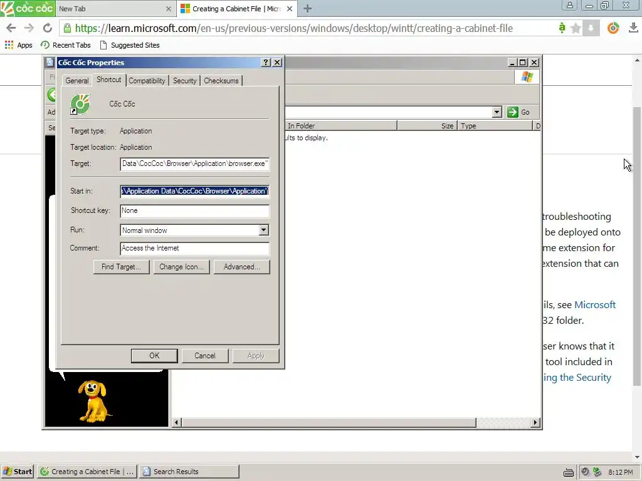Click the Comment input field
Viewport: 642px width, 481px height.
(194, 248)
